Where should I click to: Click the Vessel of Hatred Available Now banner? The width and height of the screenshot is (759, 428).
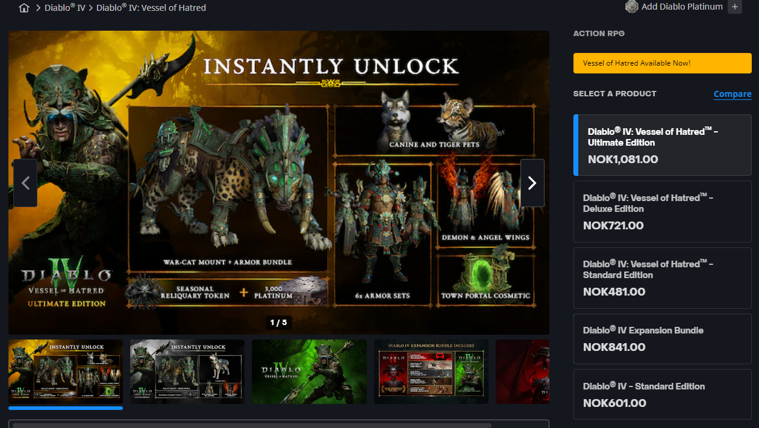click(x=663, y=63)
